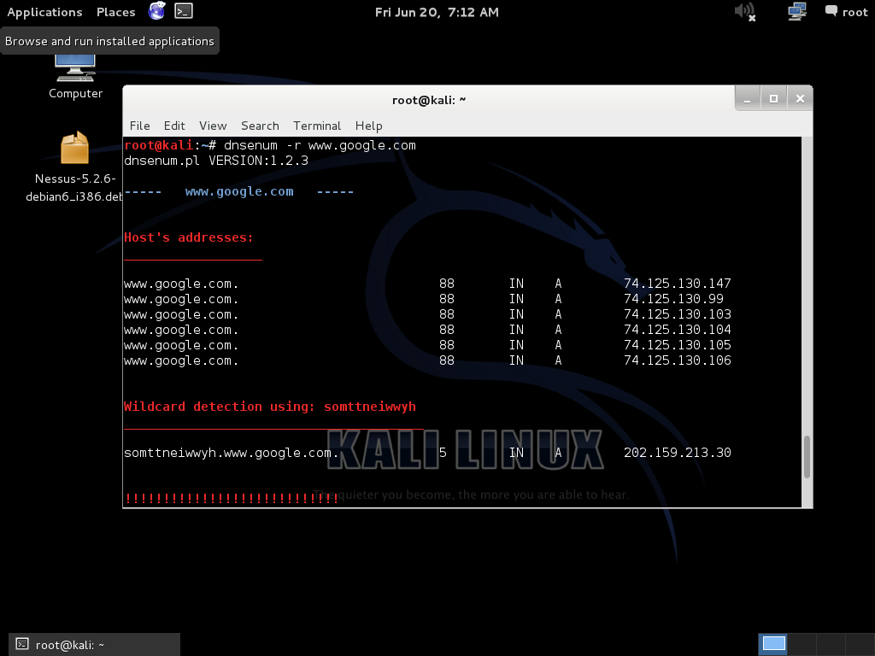Click the root@kali: ~ window title bar
875x656 pixels.
click(429, 100)
